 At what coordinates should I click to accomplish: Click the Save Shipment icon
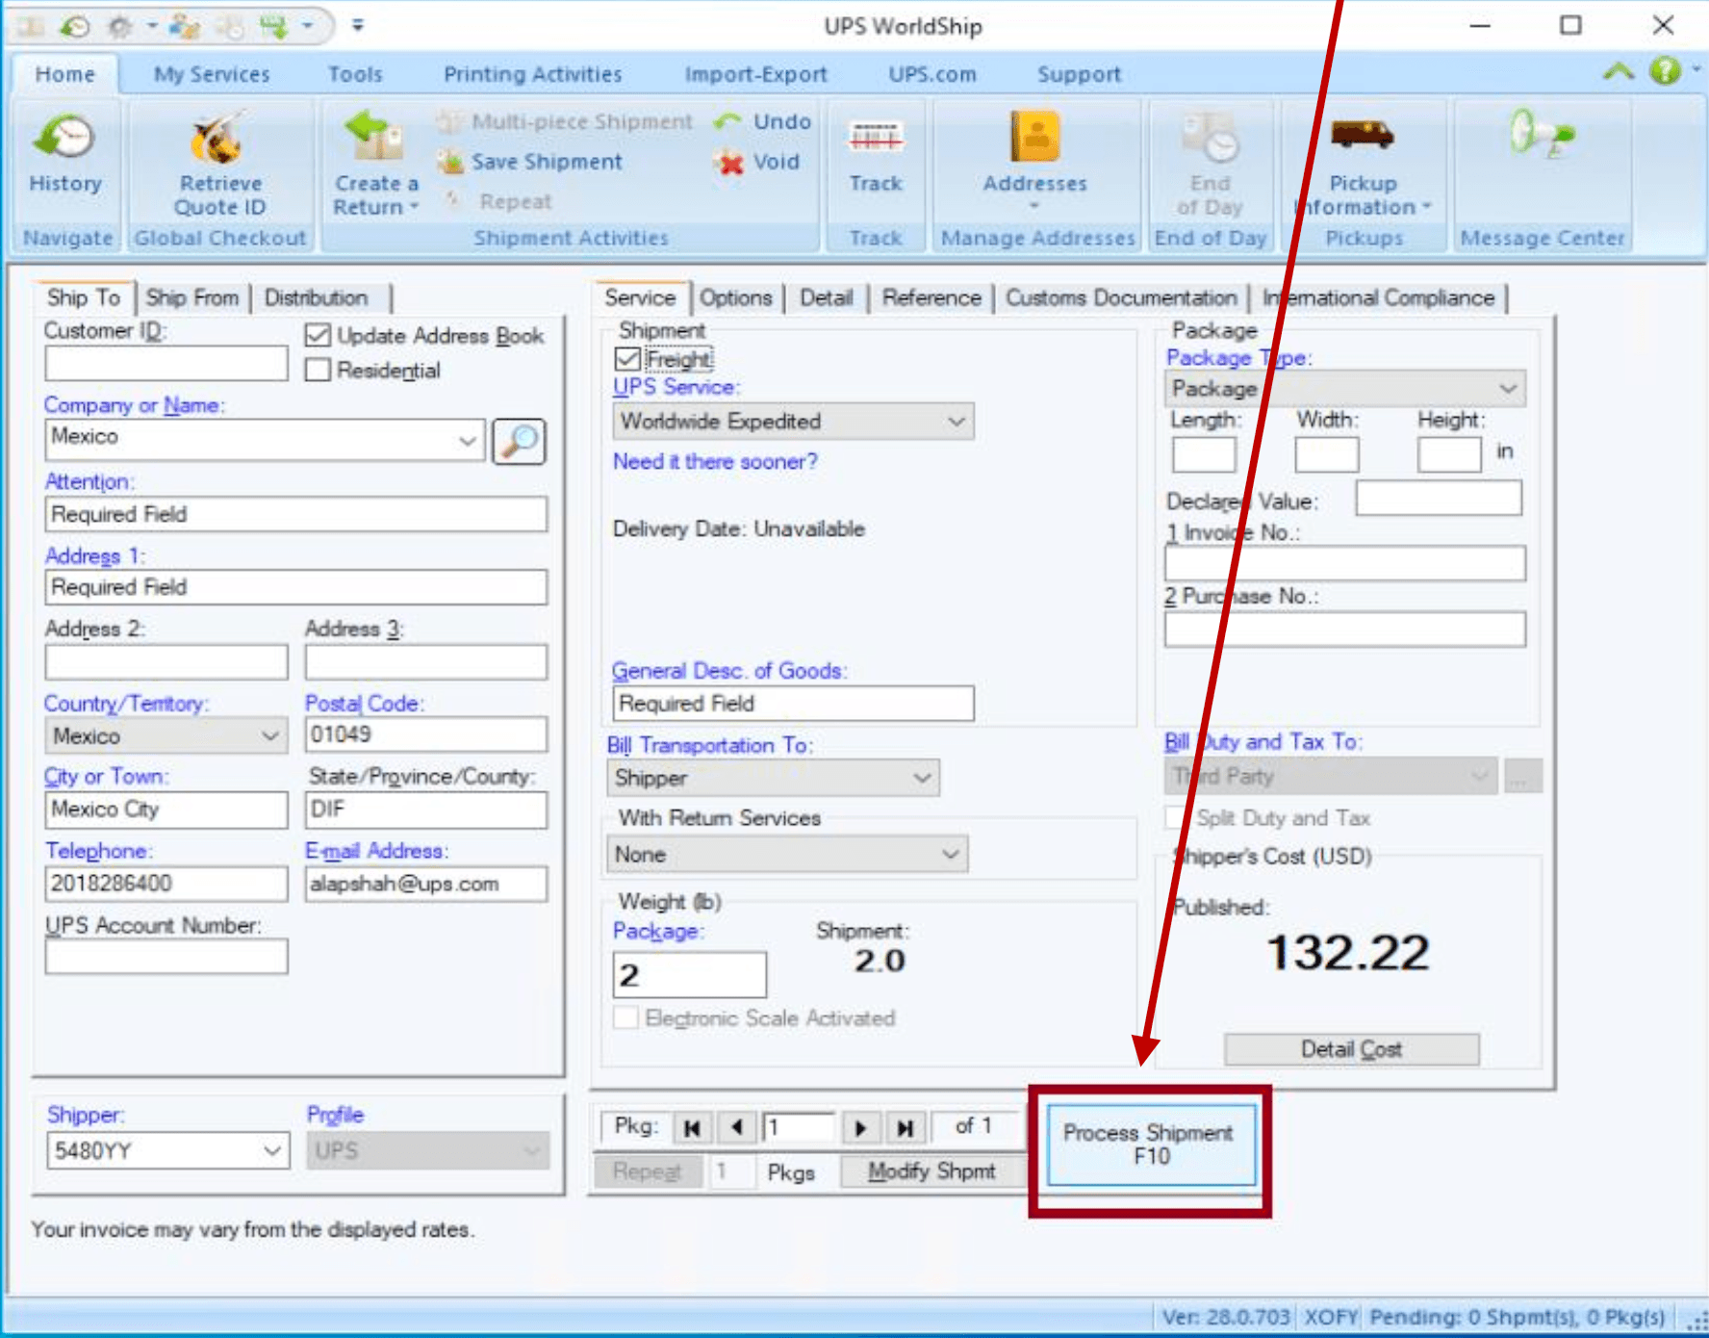point(449,162)
